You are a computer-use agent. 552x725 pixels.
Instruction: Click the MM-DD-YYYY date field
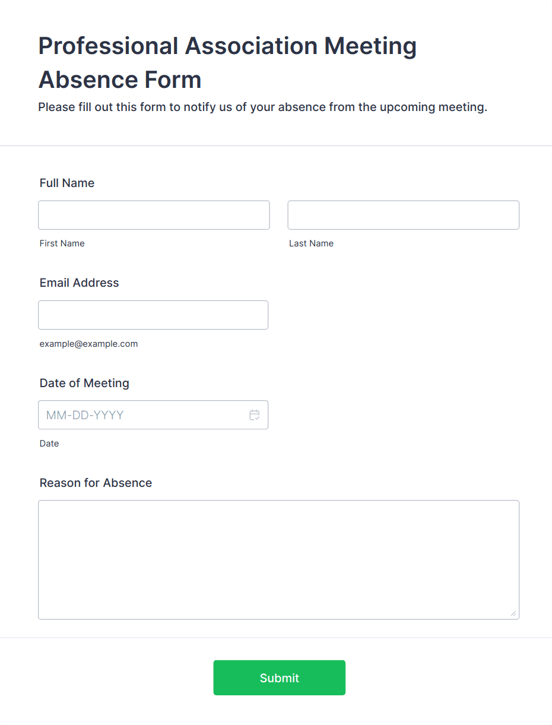tap(142, 415)
